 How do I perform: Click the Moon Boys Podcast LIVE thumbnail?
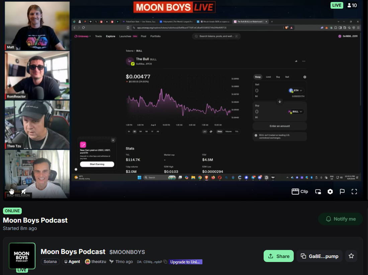pos(22,256)
